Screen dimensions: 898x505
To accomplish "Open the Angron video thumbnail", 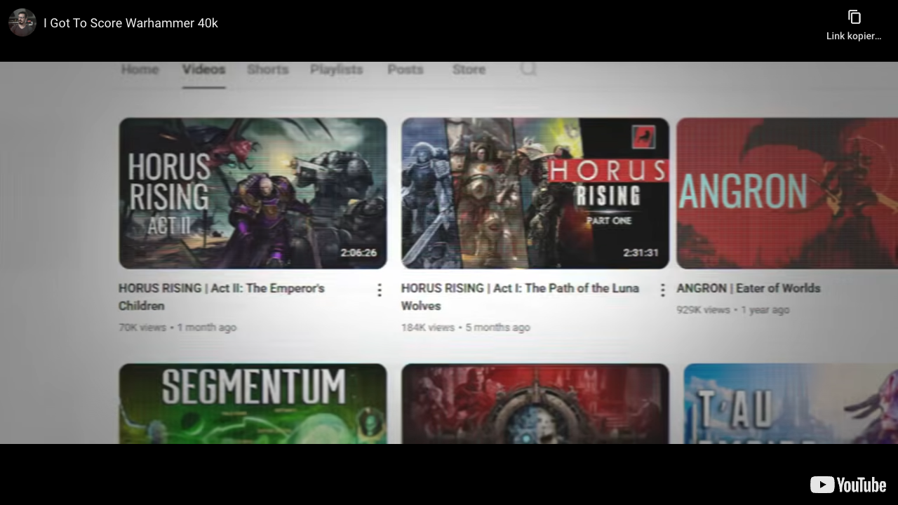I will pyautogui.click(x=787, y=193).
